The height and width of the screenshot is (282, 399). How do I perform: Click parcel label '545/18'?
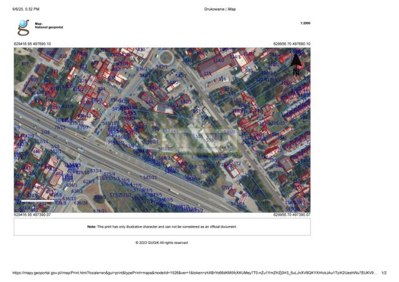coord(109,124)
